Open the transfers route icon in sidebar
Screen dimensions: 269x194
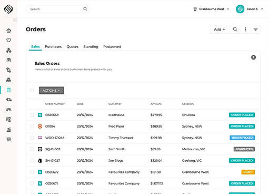(8, 70)
